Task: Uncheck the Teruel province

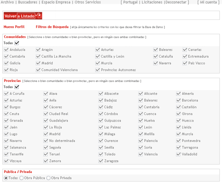Action: (x=46, y=154)
